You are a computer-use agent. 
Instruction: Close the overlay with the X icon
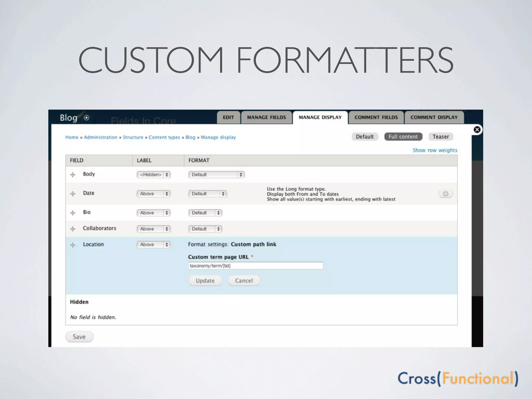(x=477, y=130)
